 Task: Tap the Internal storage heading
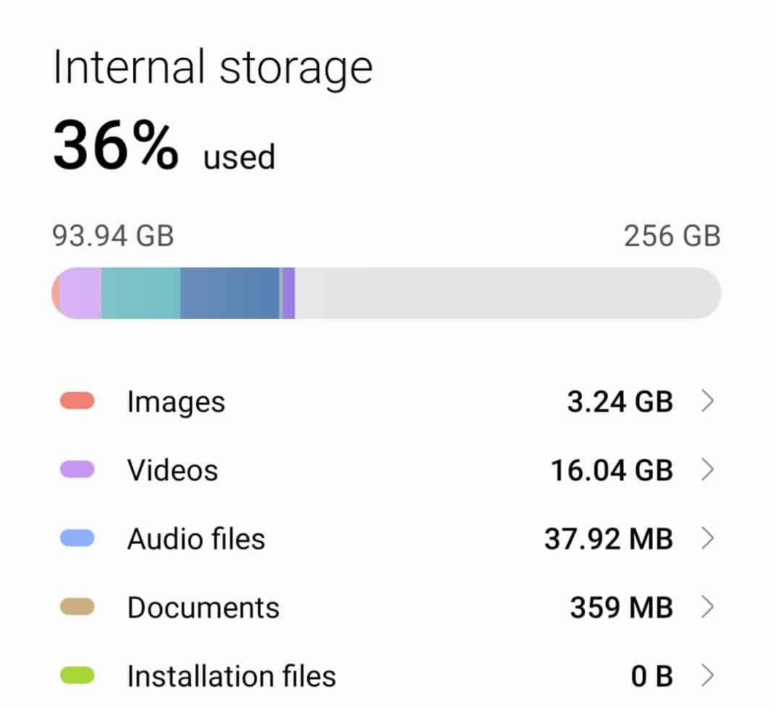(x=212, y=65)
